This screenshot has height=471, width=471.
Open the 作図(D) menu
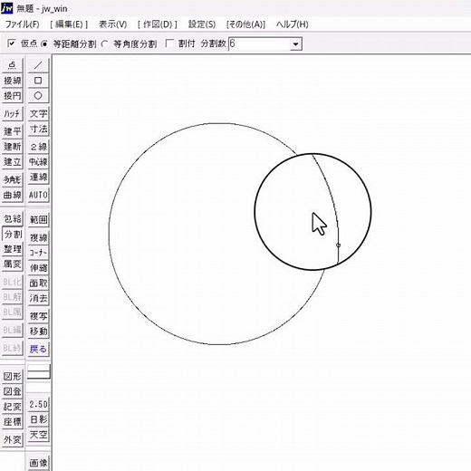(158, 24)
